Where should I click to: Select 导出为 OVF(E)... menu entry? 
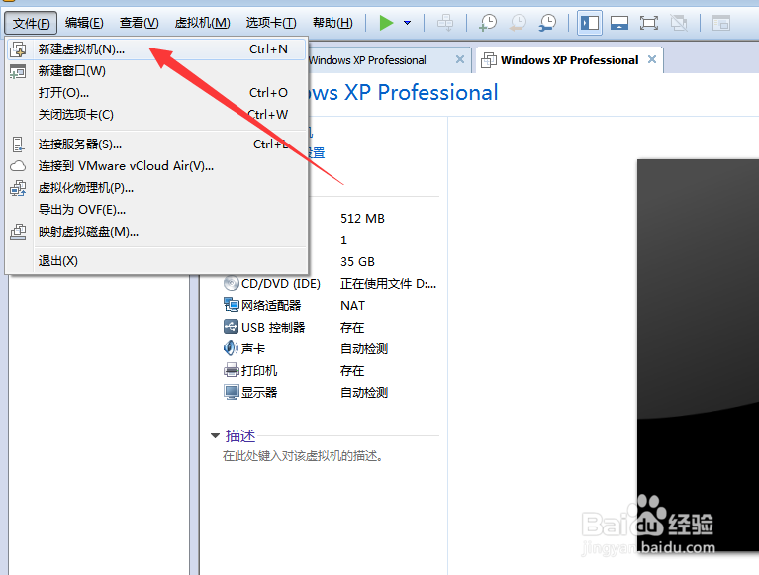156,210
